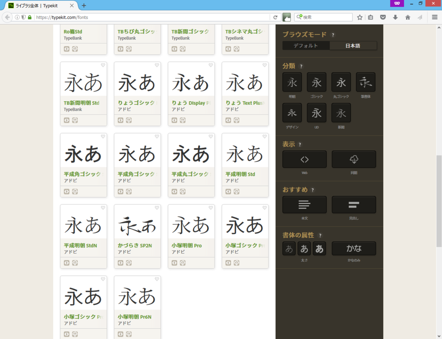Select the UD classification filter
The width and height of the screenshot is (442, 339).
[x=316, y=113]
